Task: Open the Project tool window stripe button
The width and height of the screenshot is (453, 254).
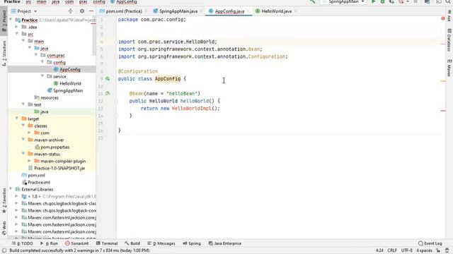Action: (x=4, y=22)
